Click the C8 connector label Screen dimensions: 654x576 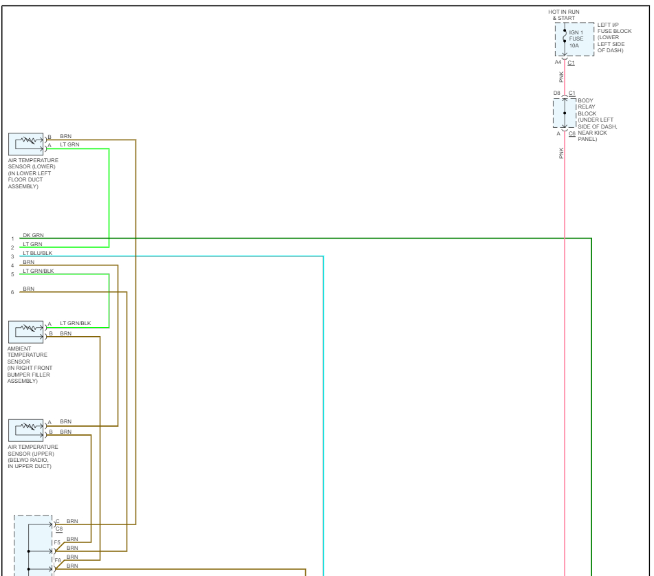tap(59, 529)
